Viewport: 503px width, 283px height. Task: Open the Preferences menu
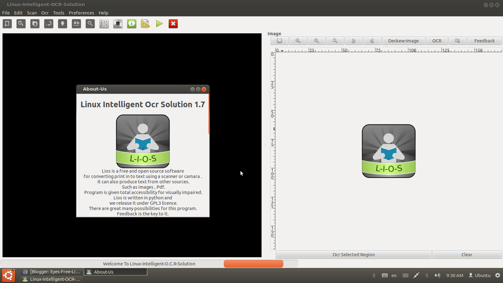[x=81, y=13]
